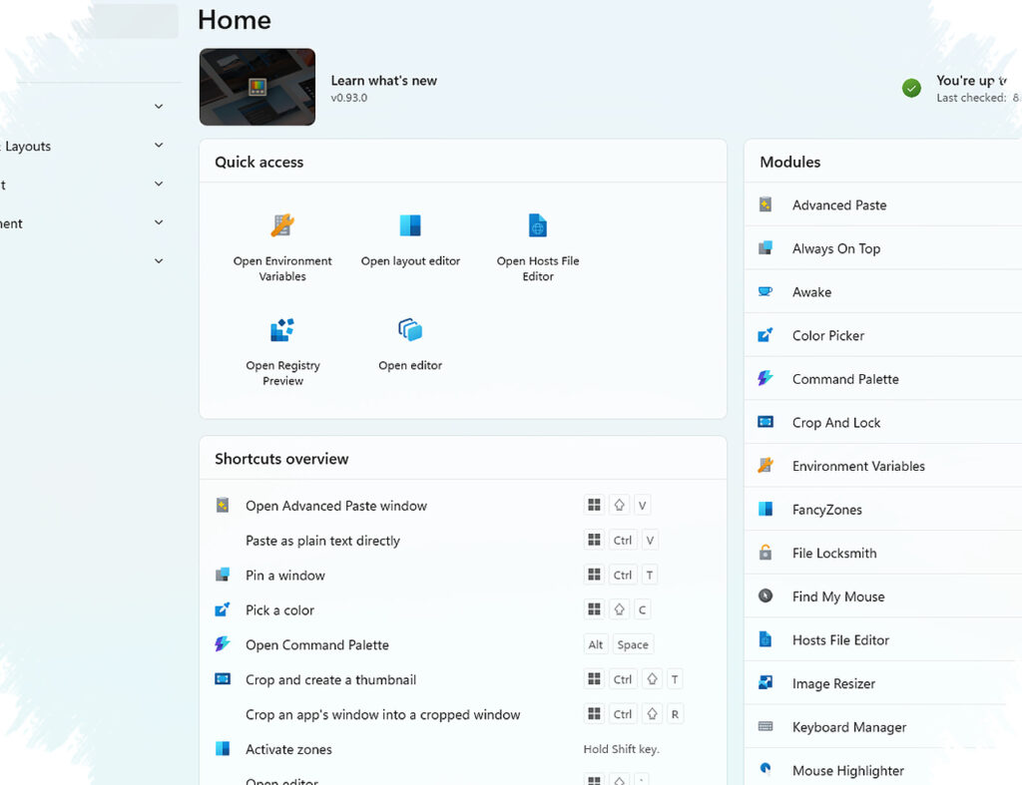Expand the Layouts sidebar group chevron

(x=159, y=146)
